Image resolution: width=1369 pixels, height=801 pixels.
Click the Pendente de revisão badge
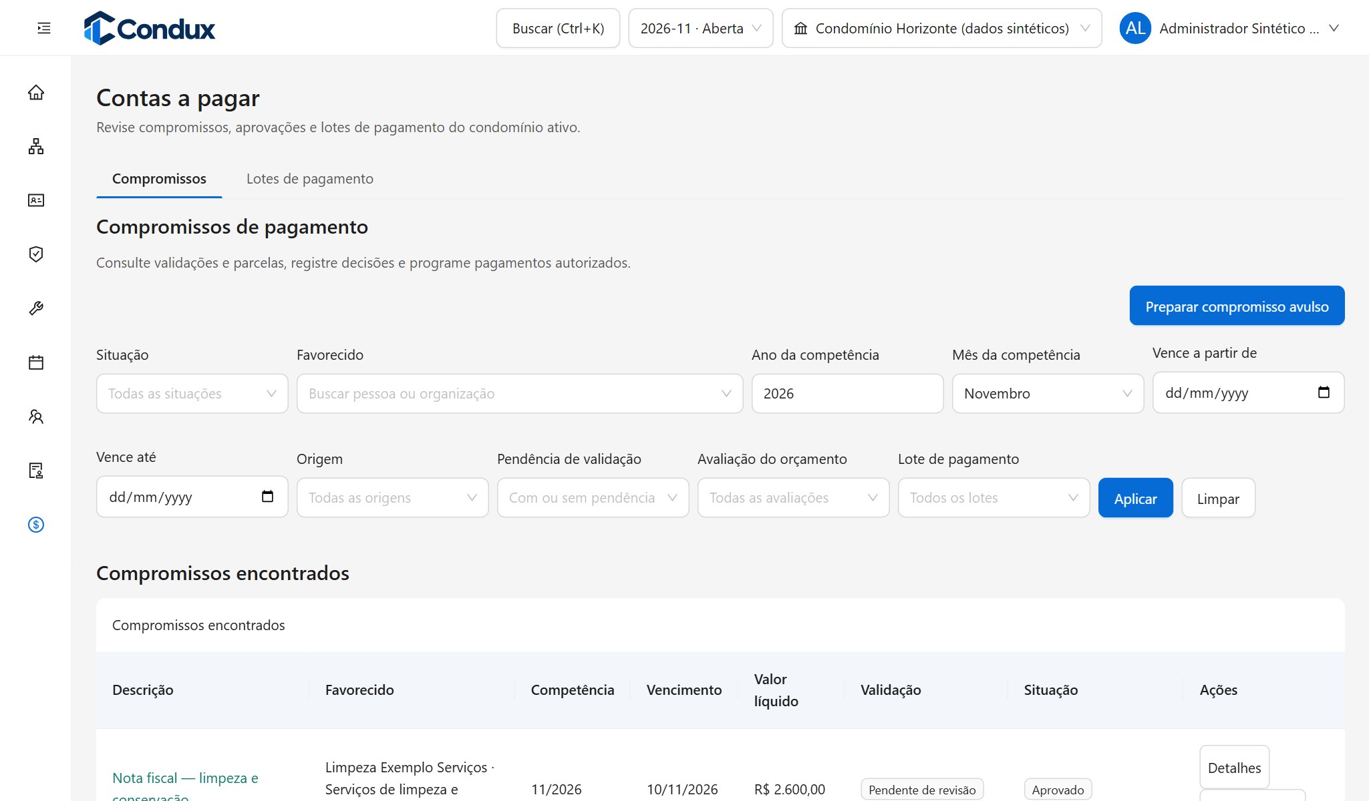coord(922,790)
